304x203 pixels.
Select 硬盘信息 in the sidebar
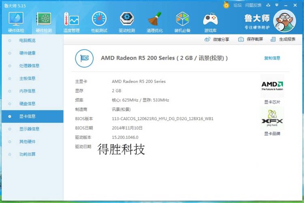coord(32,104)
